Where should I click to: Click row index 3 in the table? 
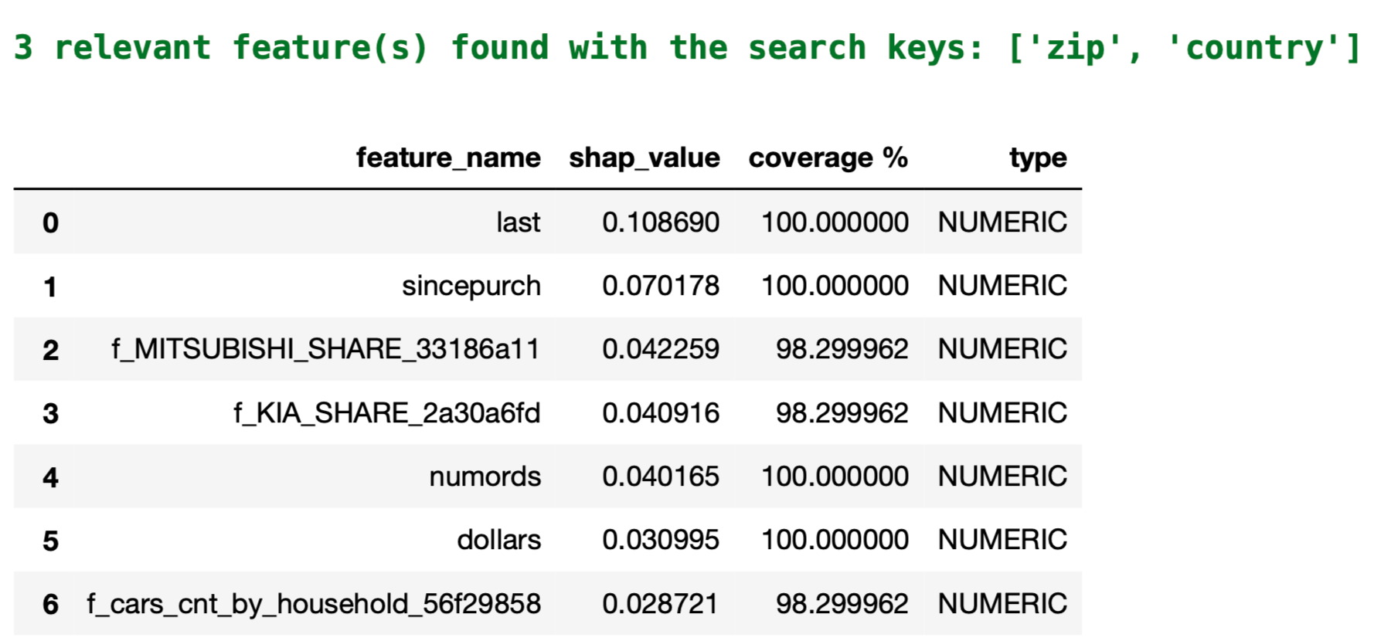tap(50, 414)
